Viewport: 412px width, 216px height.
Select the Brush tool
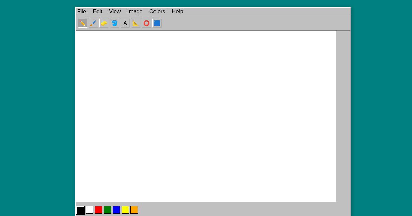[x=93, y=23]
